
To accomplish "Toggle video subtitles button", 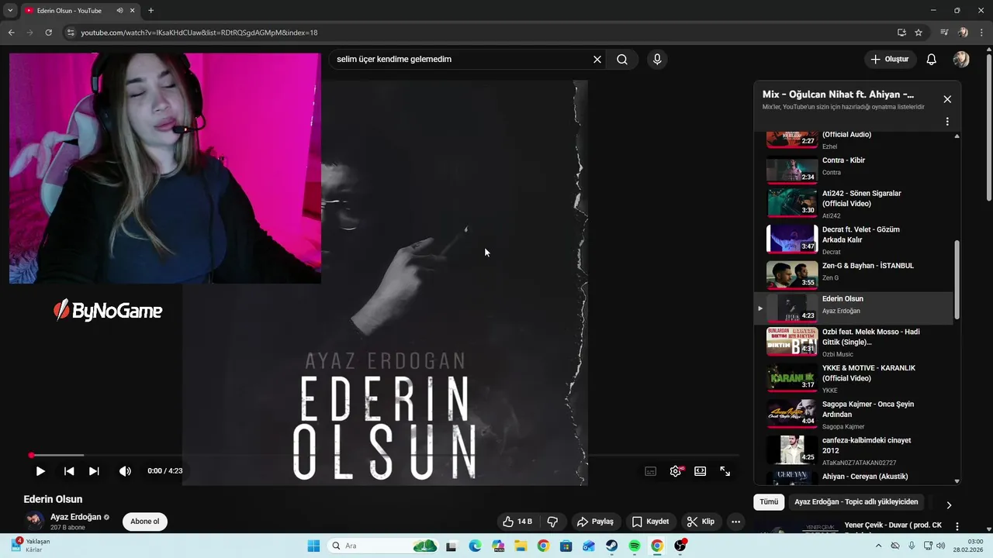I will pyautogui.click(x=651, y=471).
